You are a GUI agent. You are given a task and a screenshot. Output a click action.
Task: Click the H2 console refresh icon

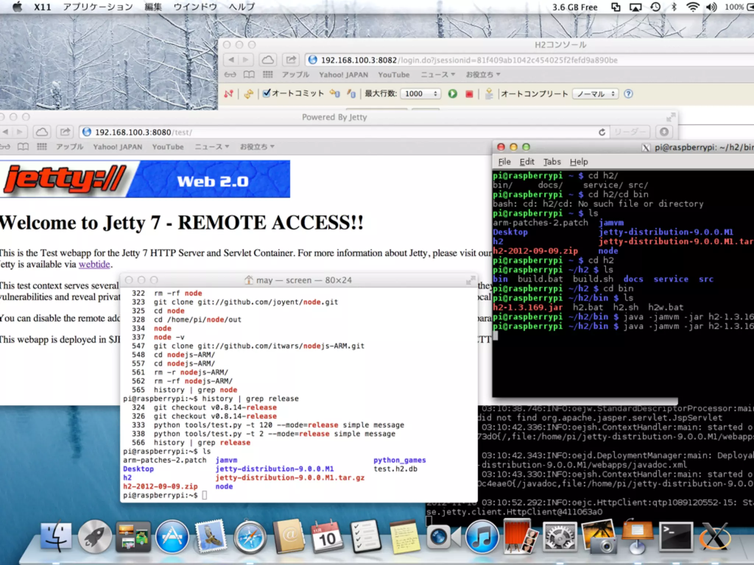249,94
